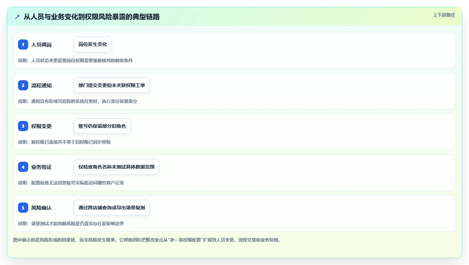Select the 仅检查角色名称未测试具体数据范围 chip
Image resolution: width=469 pixels, height=265 pixels.
coord(116,167)
